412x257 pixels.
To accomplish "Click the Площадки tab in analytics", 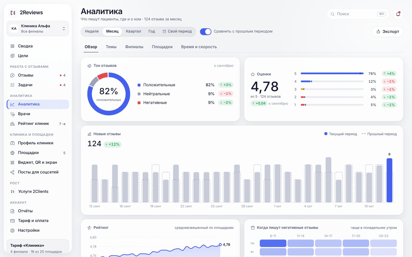I will pyautogui.click(x=162, y=47).
